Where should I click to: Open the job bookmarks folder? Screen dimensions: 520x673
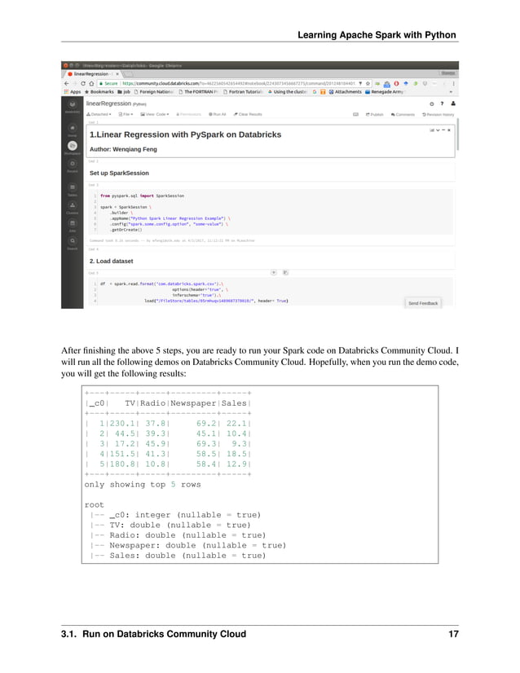pyautogui.click(x=124, y=92)
